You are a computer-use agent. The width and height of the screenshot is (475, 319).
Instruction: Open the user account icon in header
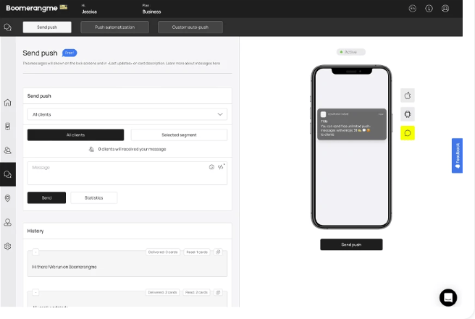point(445,9)
